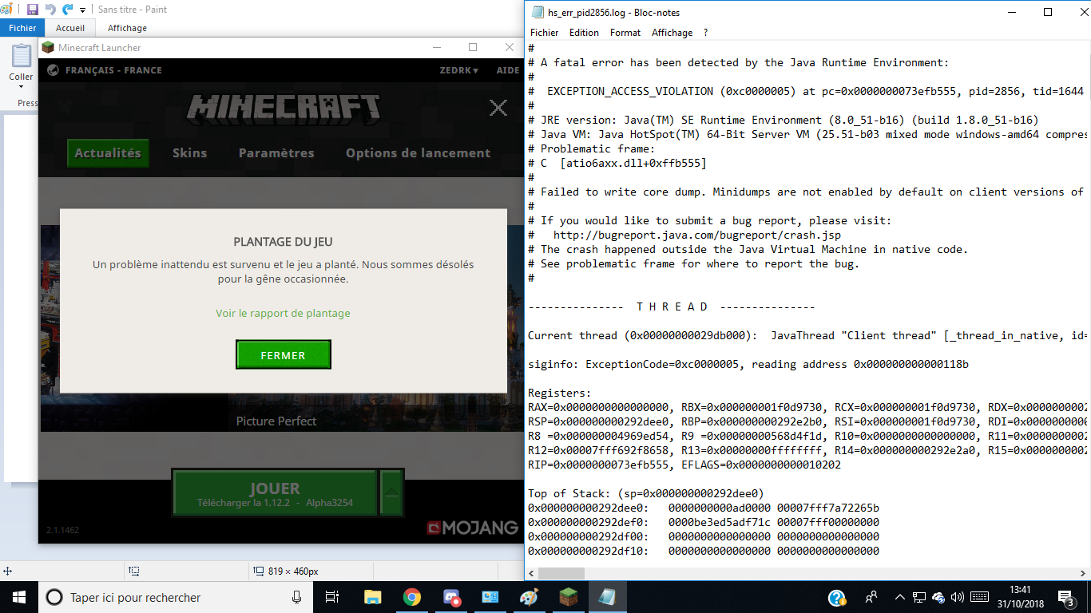The image size is (1091, 613).
Task: Click the FERMER button in crash dialog
Action: (284, 355)
